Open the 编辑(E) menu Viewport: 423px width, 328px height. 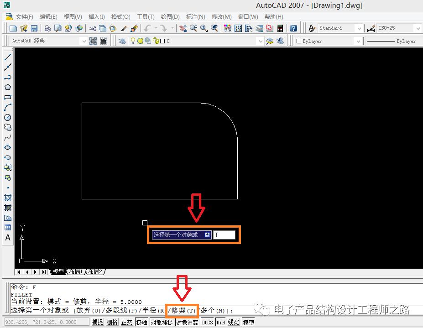48,17
